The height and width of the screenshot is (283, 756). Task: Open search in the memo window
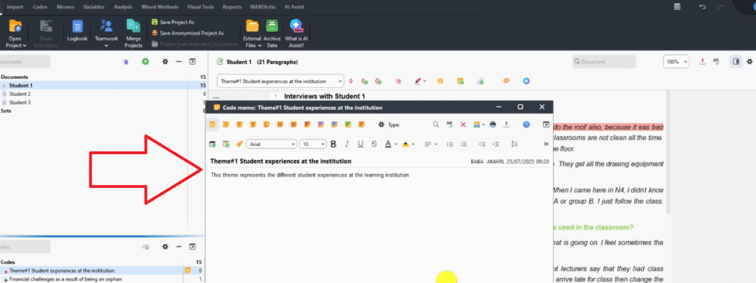point(436,125)
